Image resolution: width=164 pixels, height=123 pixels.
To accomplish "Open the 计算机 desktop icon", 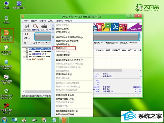I will (6, 5).
